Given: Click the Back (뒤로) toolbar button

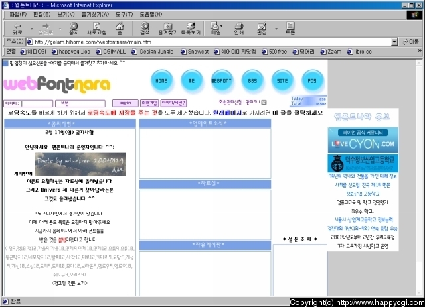Looking at the screenshot, I should [x=17, y=29].
